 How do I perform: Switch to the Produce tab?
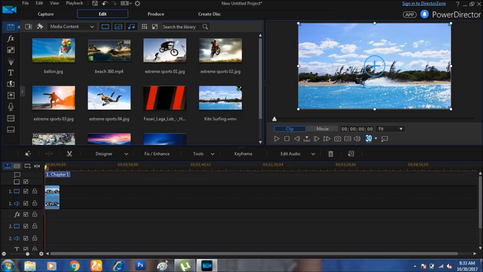point(156,14)
